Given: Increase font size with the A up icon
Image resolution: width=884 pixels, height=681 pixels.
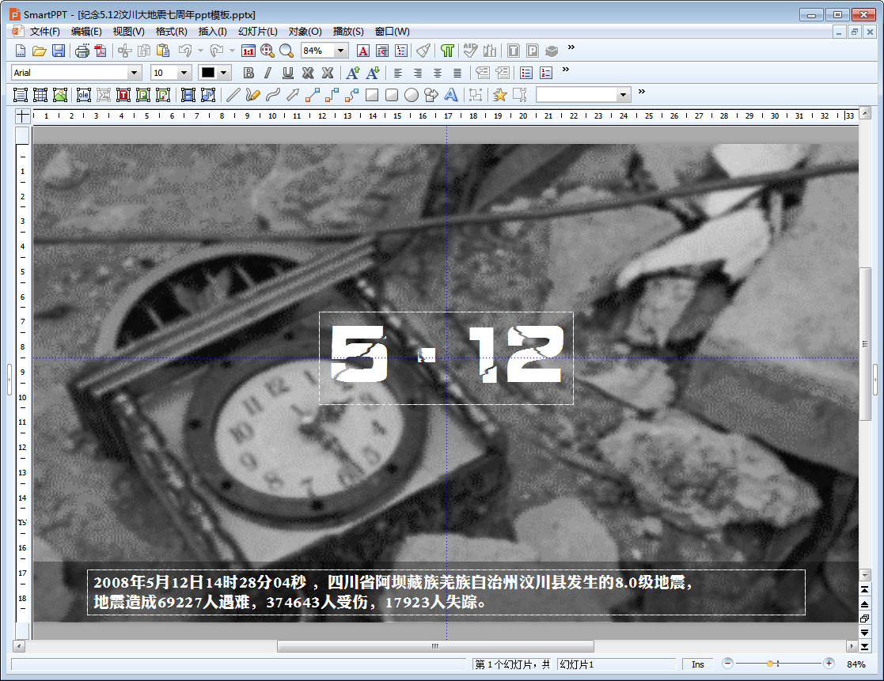Looking at the screenshot, I should pyautogui.click(x=353, y=73).
